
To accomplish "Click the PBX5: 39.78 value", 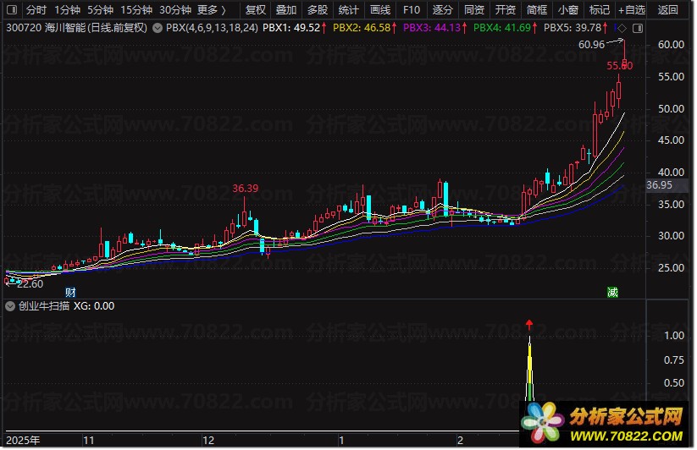I will (x=573, y=28).
